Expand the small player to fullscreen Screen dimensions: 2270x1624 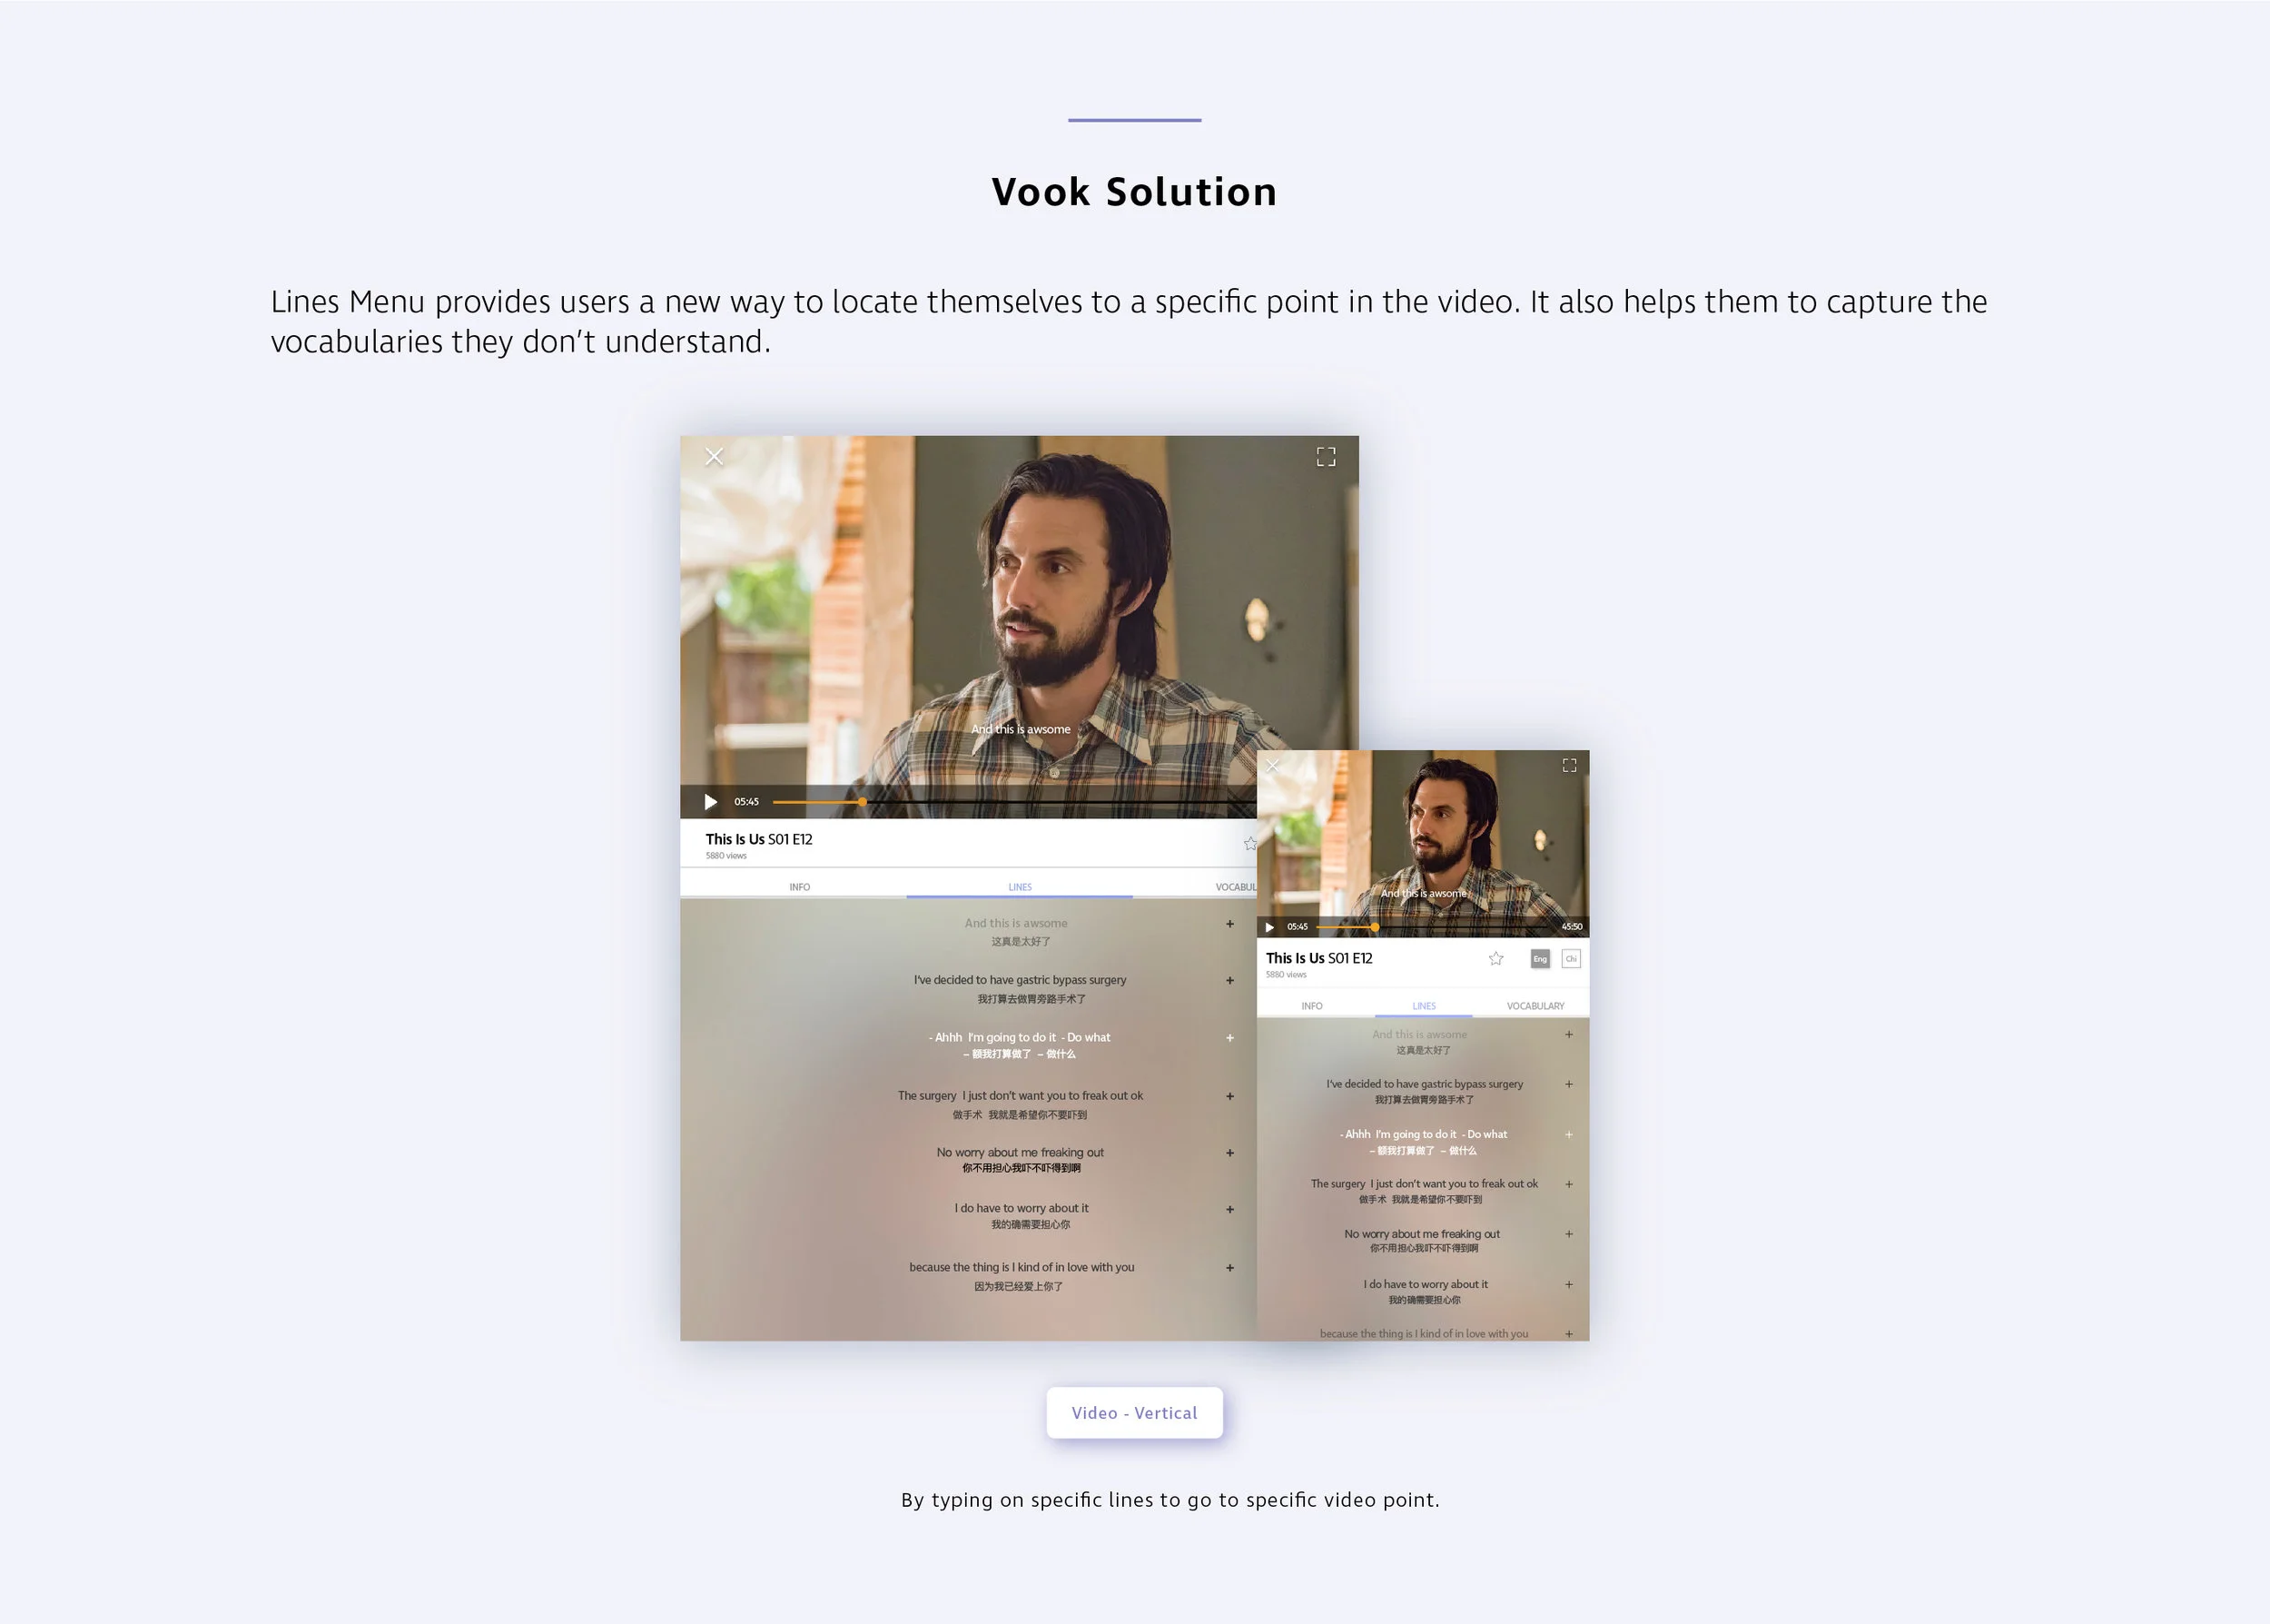(1569, 765)
